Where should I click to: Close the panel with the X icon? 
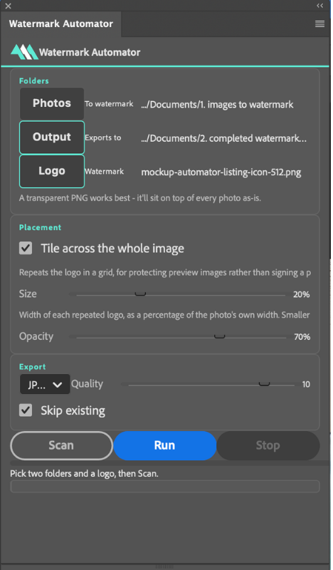coord(9,6)
